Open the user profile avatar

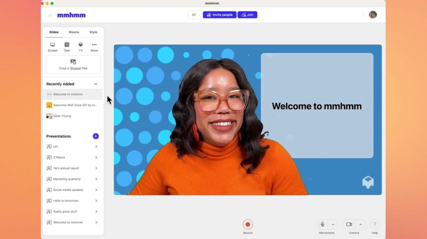[x=373, y=15]
